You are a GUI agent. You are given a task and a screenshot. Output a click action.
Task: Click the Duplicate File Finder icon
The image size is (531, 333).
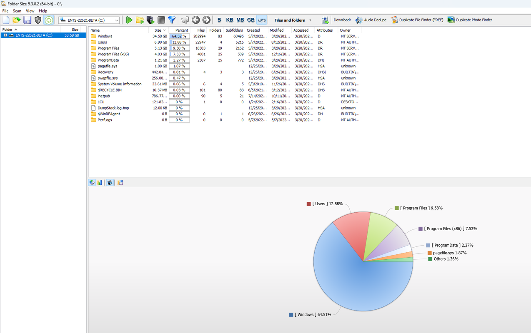point(394,20)
